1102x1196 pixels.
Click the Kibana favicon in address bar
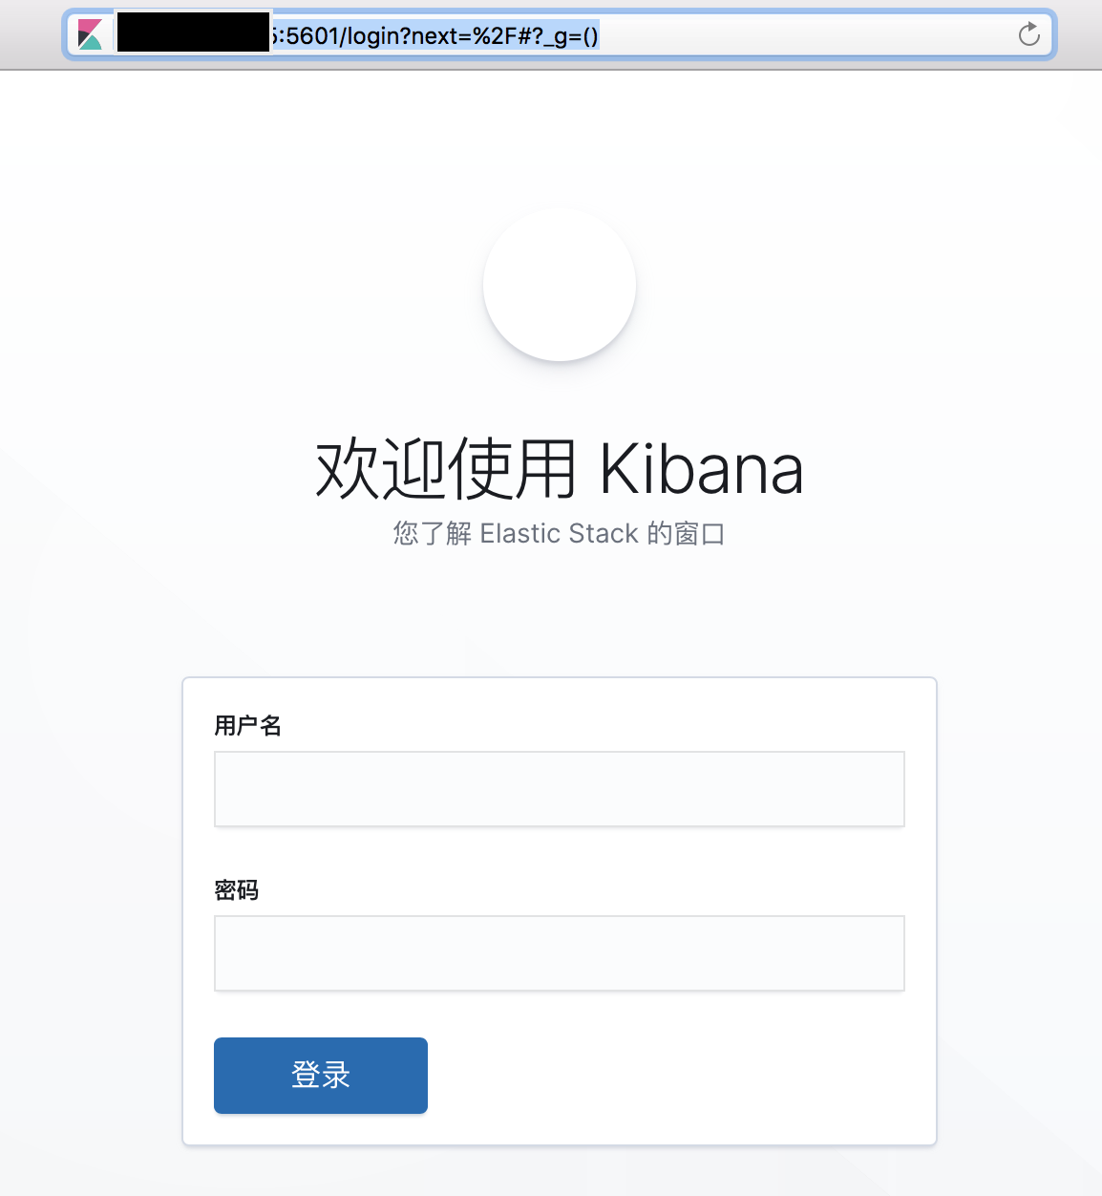pyautogui.click(x=91, y=35)
